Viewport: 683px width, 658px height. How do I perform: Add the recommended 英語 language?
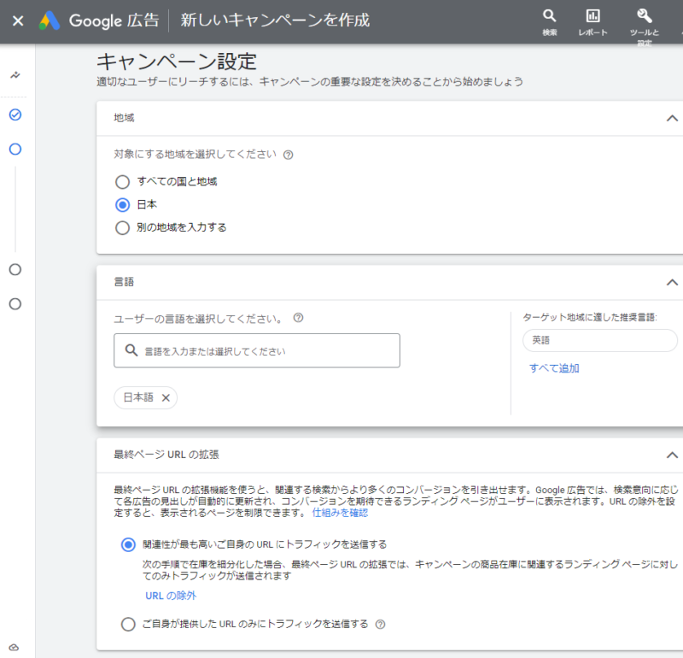pos(600,340)
